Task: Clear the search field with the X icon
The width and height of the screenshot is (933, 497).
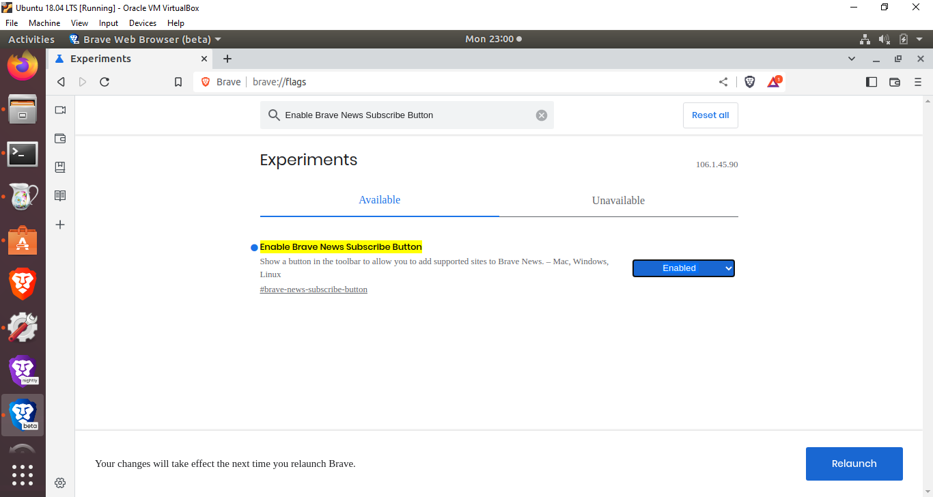Action: (x=542, y=115)
